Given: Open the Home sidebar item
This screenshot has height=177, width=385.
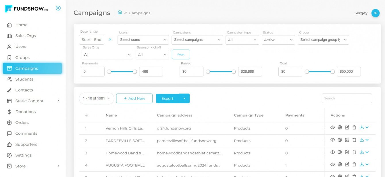Looking at the screenshot, I should click(32, 25).
